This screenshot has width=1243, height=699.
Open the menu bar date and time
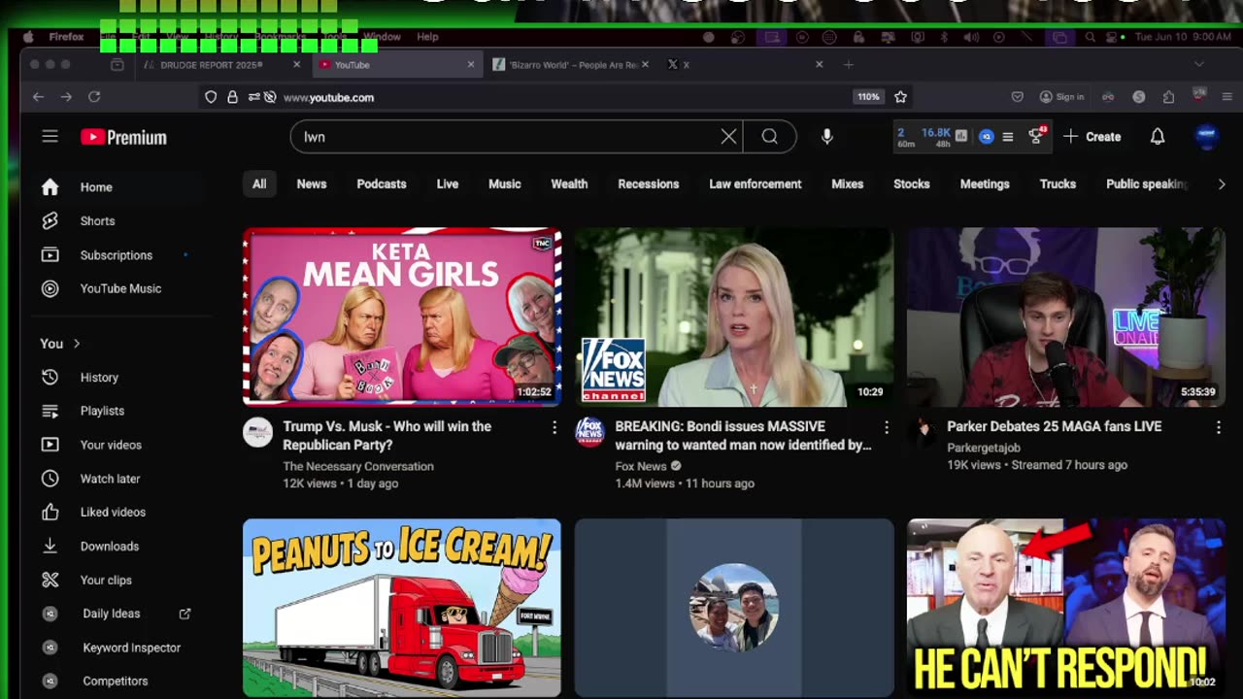tap(1183, 37)
